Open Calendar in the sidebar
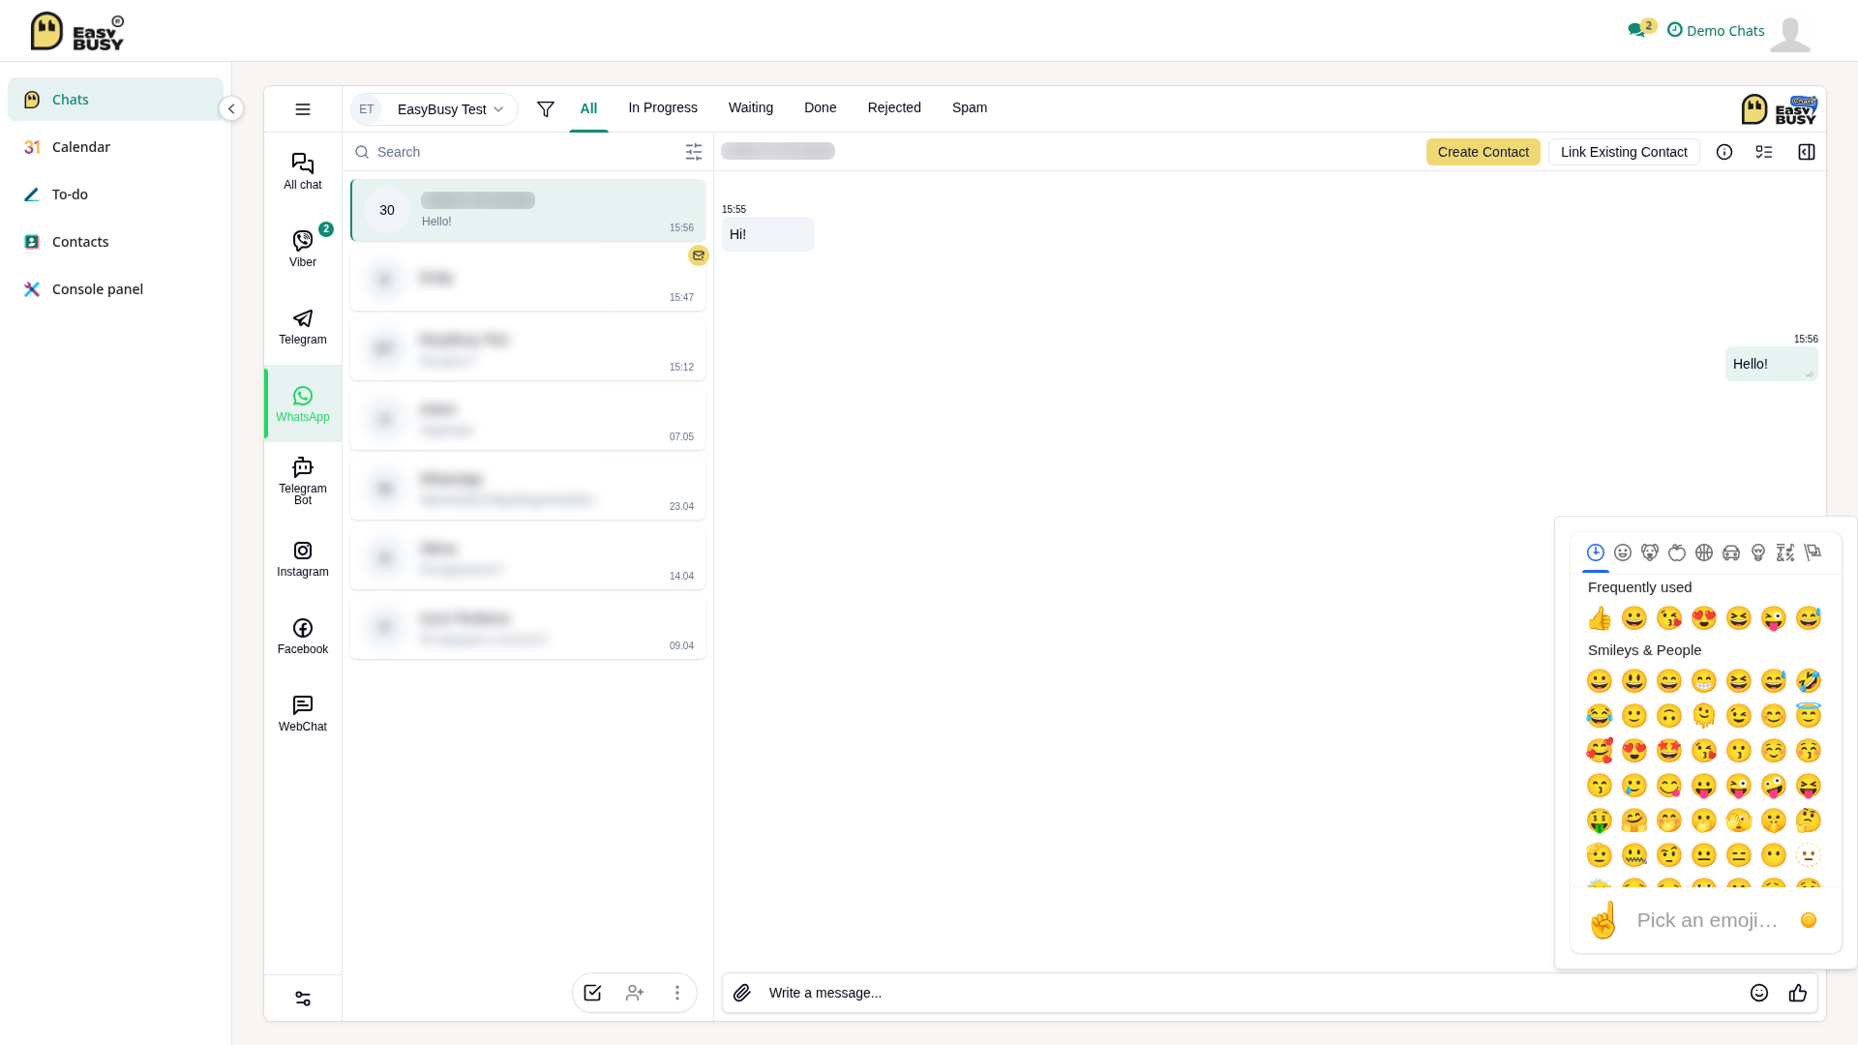Viewport: 1858px width, 1045px height. [115, 147]
